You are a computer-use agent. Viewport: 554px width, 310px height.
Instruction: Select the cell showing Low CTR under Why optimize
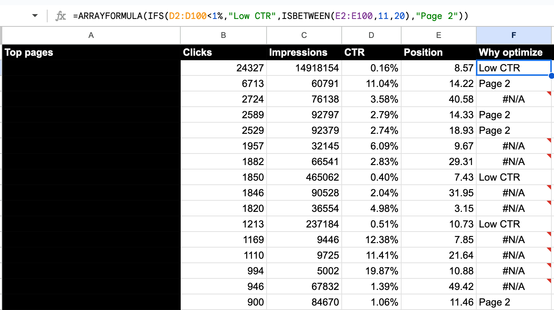click(x=513, y=68)
